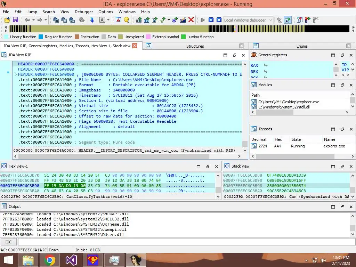The image size is (356, 267).
Task: Click the IDA View horizontal scrollbar
Action: pos(114,156)
